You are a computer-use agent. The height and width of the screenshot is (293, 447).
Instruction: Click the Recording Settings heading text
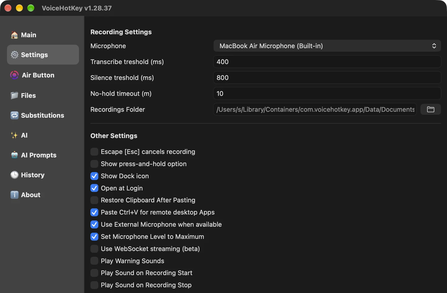[x=121, y=32]
